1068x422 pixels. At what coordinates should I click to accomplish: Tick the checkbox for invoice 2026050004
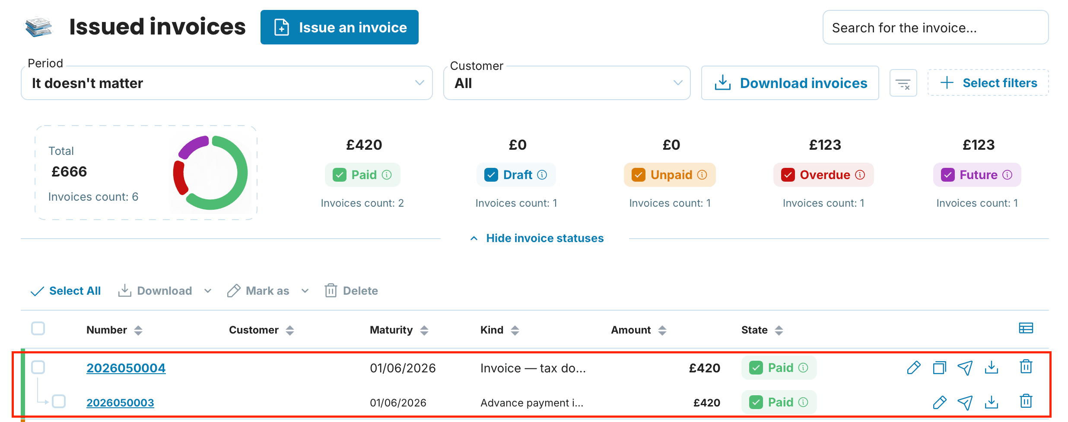38,367
